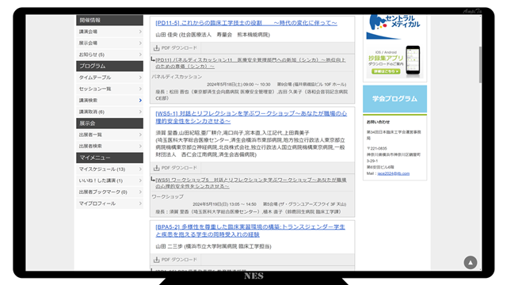Click sub-session arrow icon before [WS5]
The width and height of the screenshot is (507, 285).
coord(153,179)
